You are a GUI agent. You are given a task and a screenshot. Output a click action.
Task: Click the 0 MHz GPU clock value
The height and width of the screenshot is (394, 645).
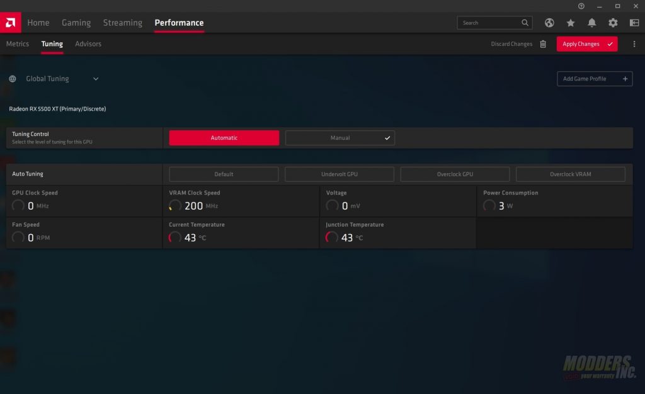38,206
